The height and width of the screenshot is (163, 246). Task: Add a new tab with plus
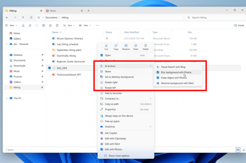[88, 11]
